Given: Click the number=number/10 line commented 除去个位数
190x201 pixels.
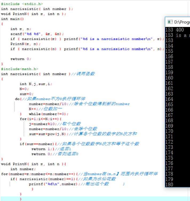Looking at the screenshot, I should (80, 104).
